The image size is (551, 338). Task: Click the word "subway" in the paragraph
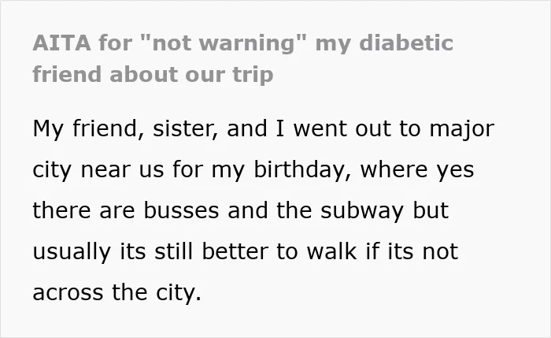pyautogui.click(x=362, y=210)
